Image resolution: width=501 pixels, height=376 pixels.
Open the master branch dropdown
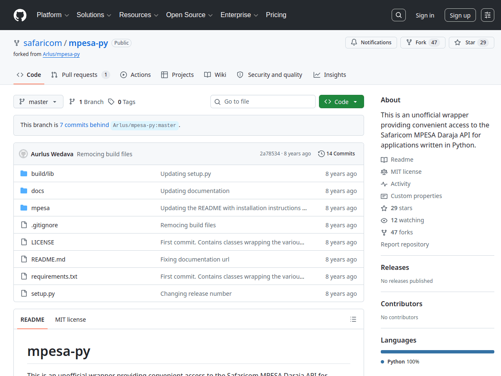point(38,102)
